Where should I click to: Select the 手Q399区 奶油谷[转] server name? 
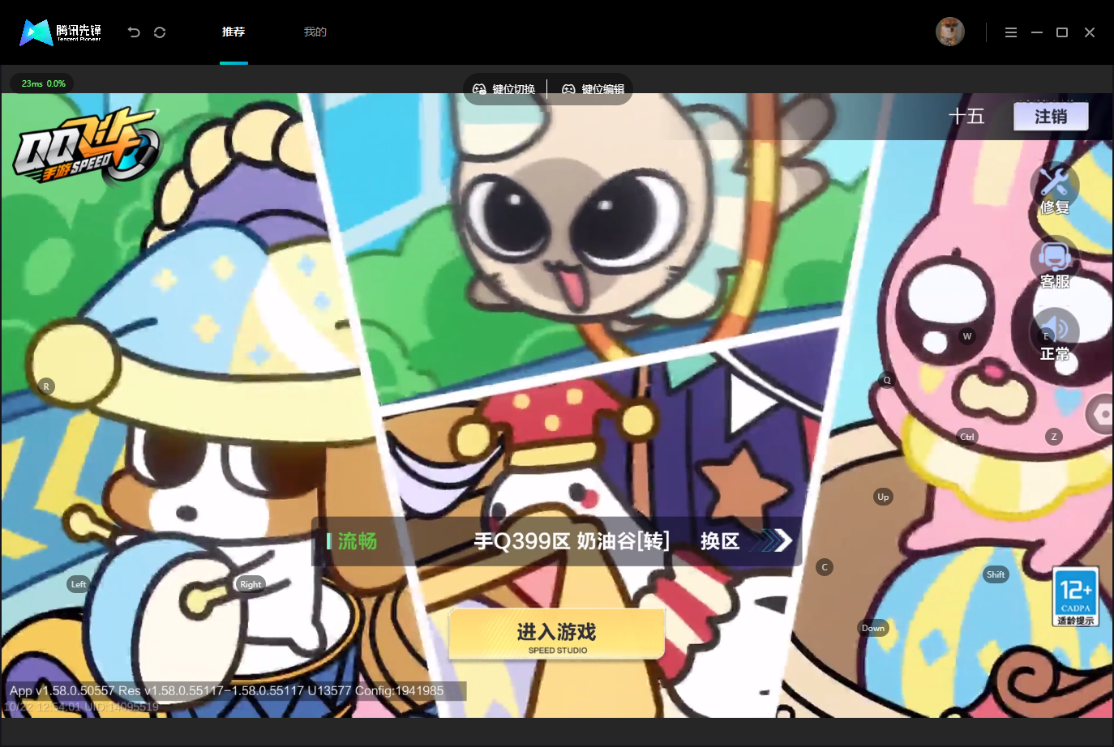572,540
